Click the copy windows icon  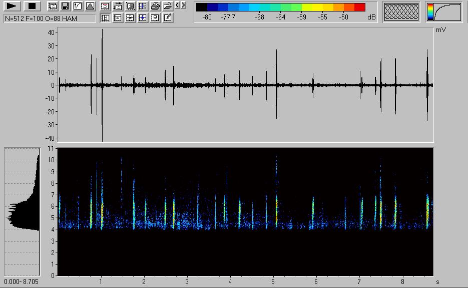[x=53, y=6]
